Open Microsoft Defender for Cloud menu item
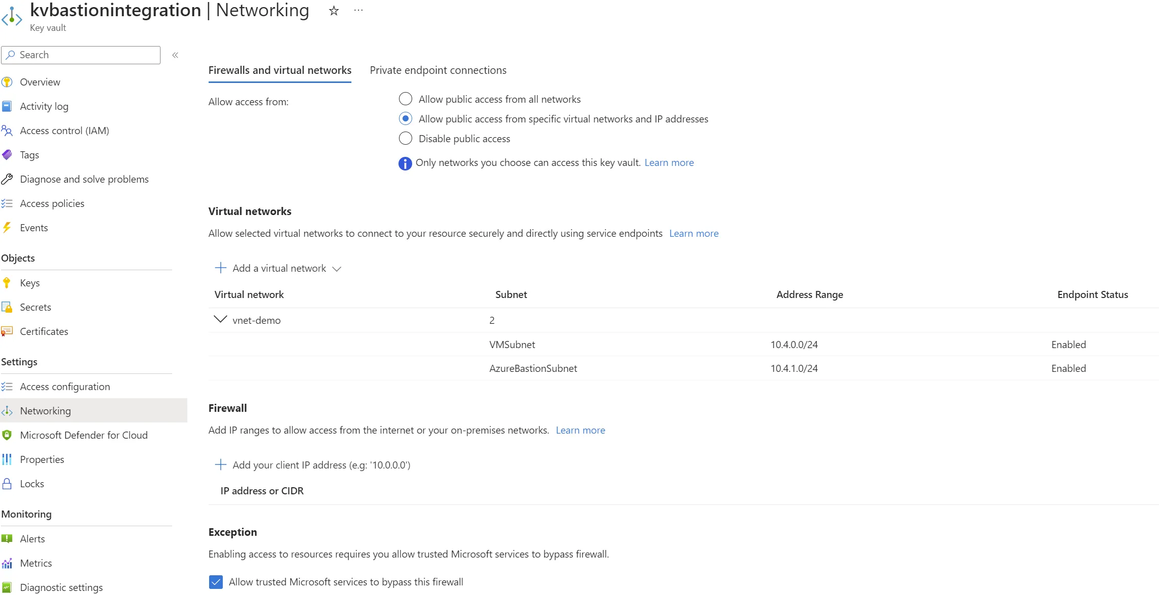Viewport: 1159px width, 595px height. click(x=84, y=435)
